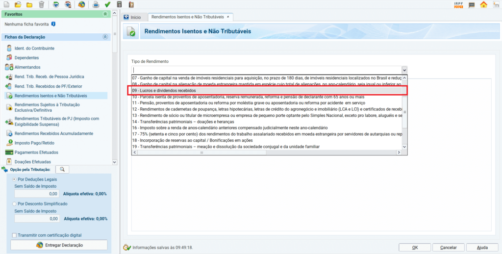502x254 pixels.
Task: Open Ident. do Contribuinte ficha
Action: pyautogui.click(x=34, y=49)
